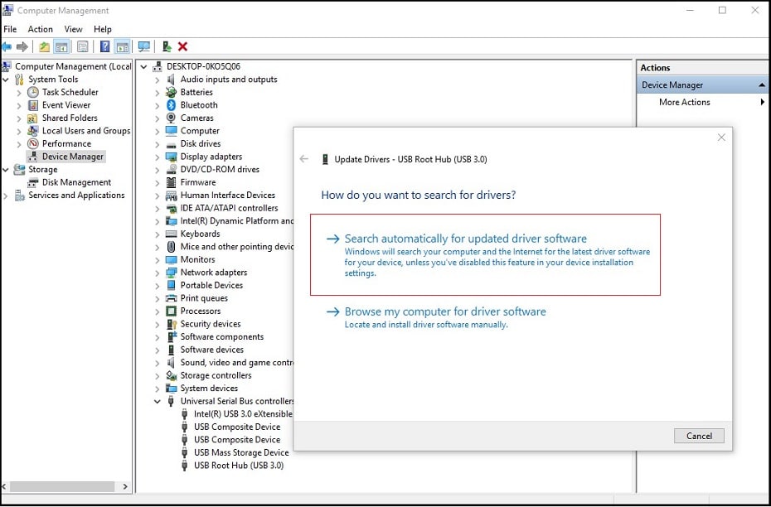Collapse the Device Manager actions section arrow
771x507 pixels.
762,85
